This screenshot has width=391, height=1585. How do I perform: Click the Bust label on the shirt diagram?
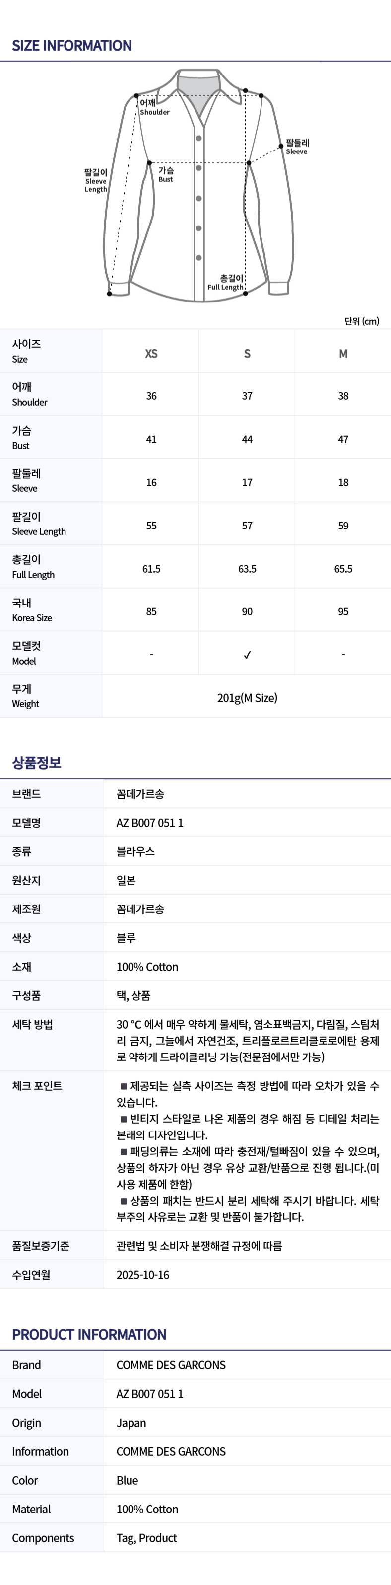tap(165, 174)
